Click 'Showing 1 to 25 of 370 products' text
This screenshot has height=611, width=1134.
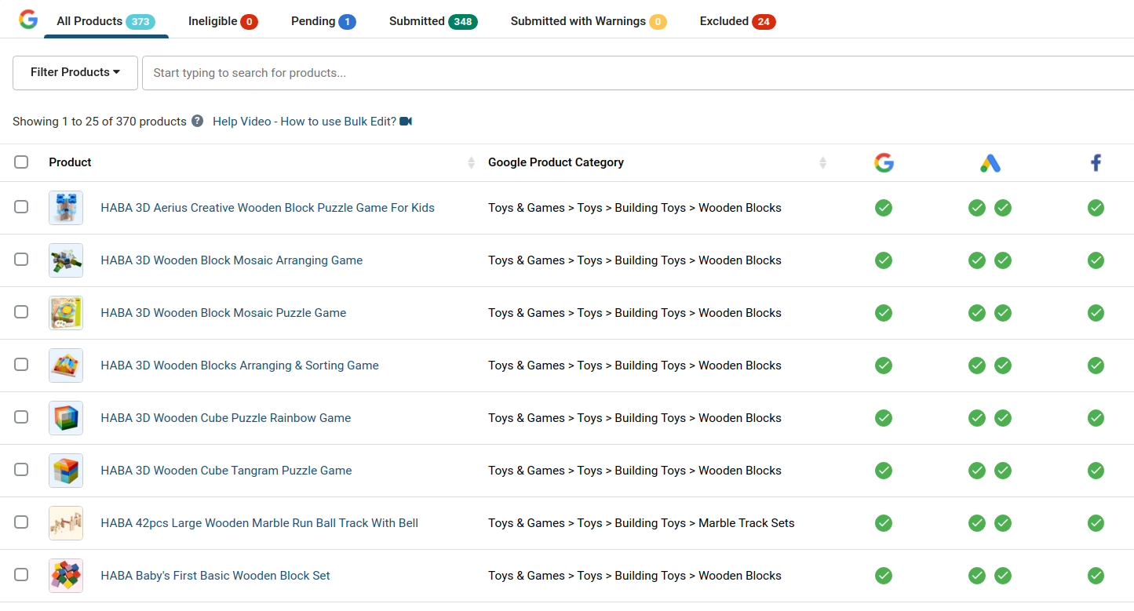[100, 122]
